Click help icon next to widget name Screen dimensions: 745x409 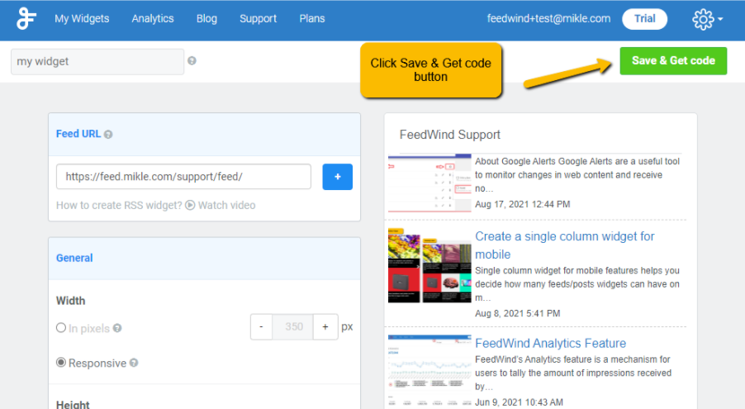click(192, 61)
